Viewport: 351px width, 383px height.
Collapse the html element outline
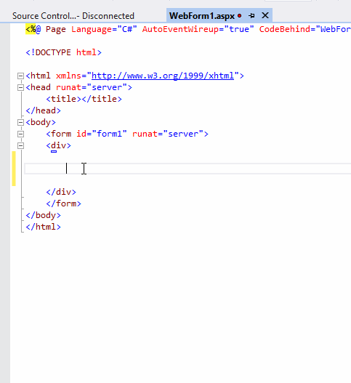[x=21, y=76]
